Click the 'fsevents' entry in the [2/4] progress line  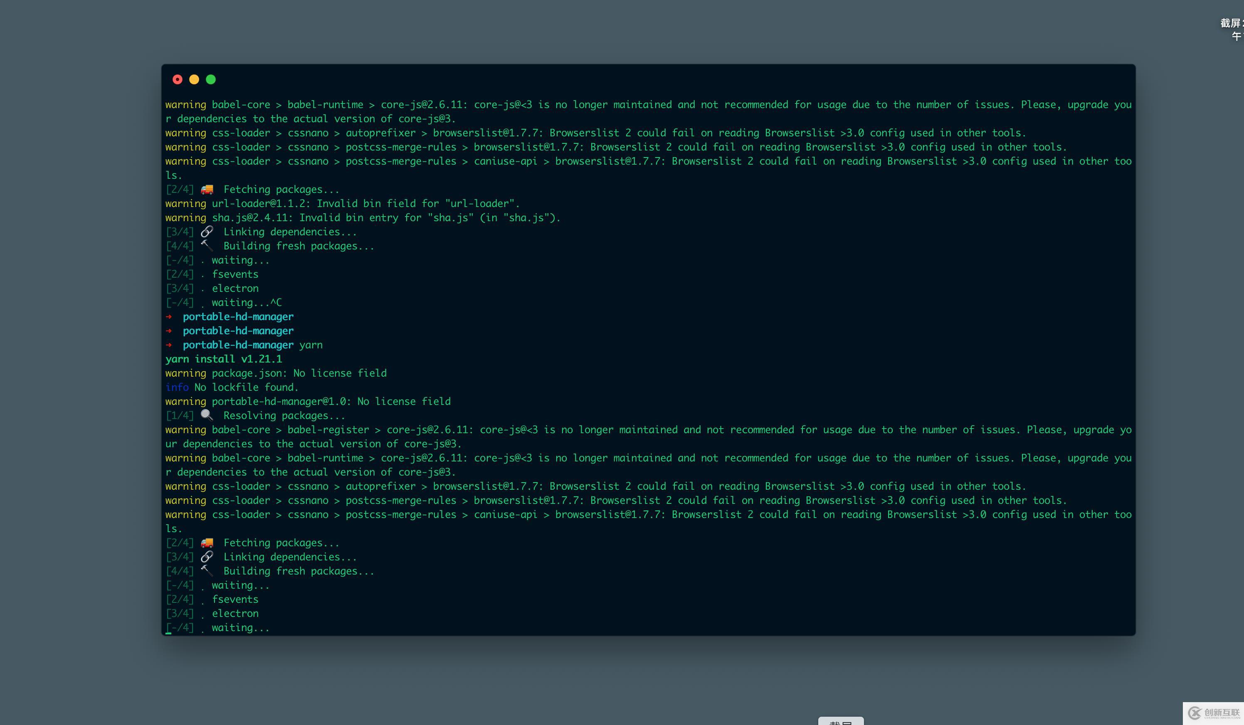click(x=235, y=599)
